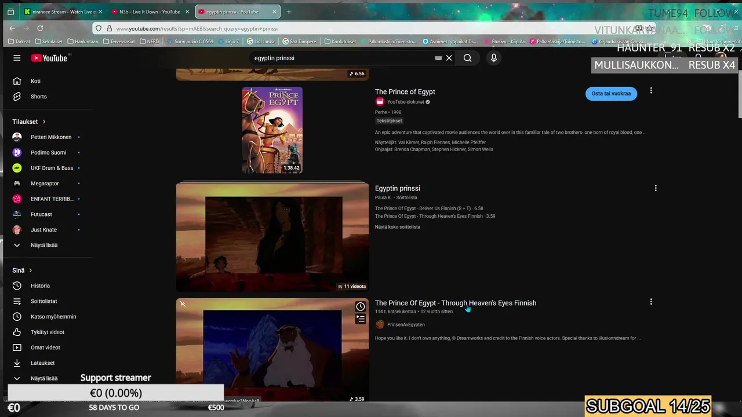Open more options for Through Heaven's Eyes video
The width and height of the screenshot is (742, 417).
pos(651,302)
